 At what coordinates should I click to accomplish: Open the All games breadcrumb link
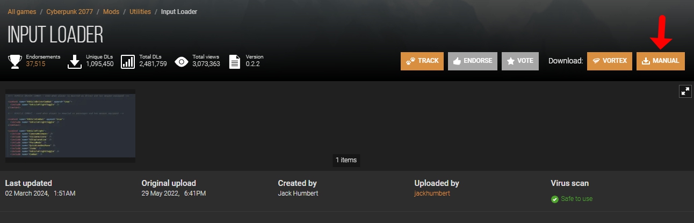23,12
